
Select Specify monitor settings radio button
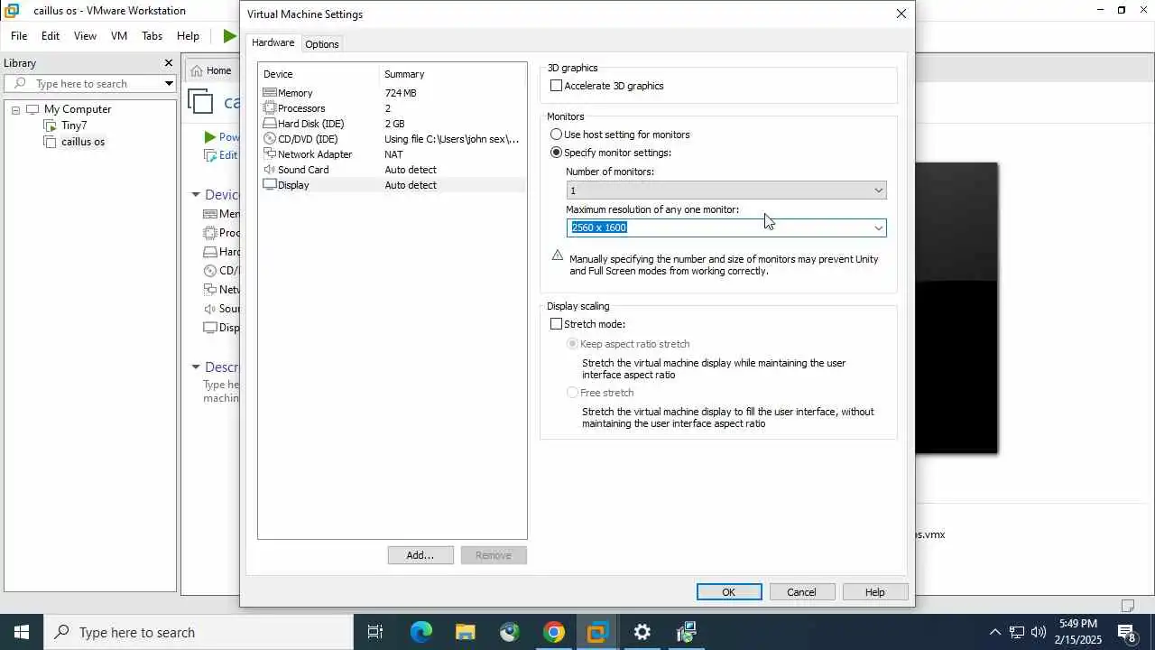(x=556, y=153)
